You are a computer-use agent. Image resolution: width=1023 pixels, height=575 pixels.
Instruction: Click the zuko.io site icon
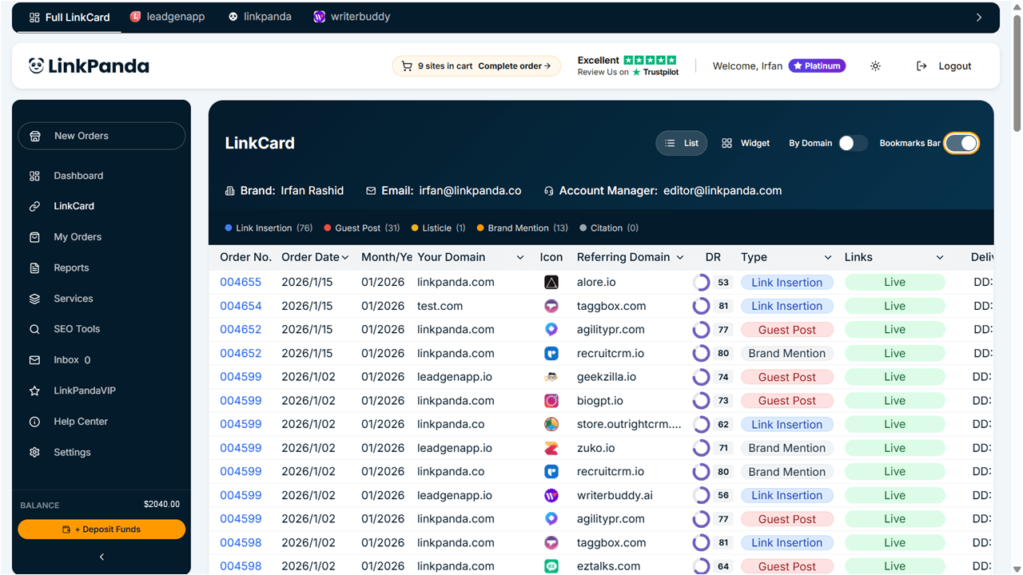[551, 448]
